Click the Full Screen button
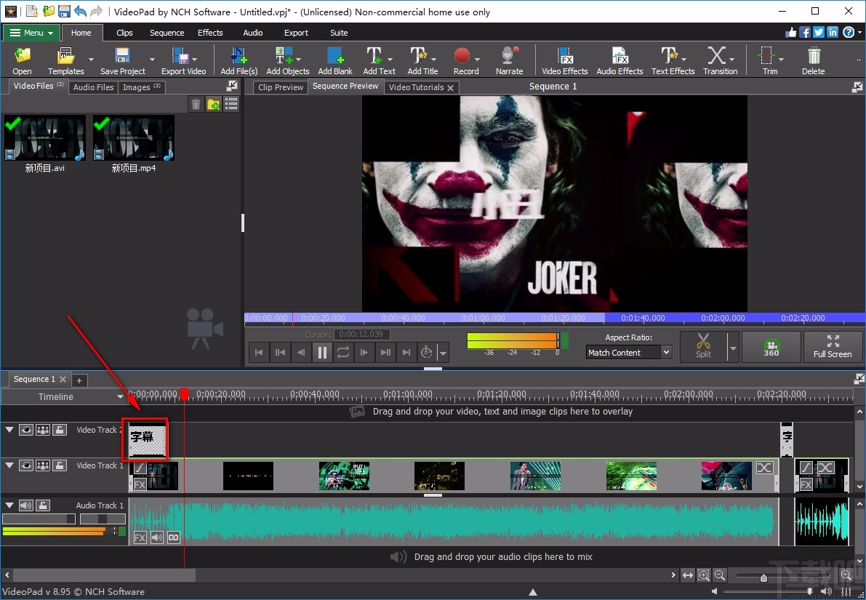Viewport: 866px width, 600px height. point(833,347)
